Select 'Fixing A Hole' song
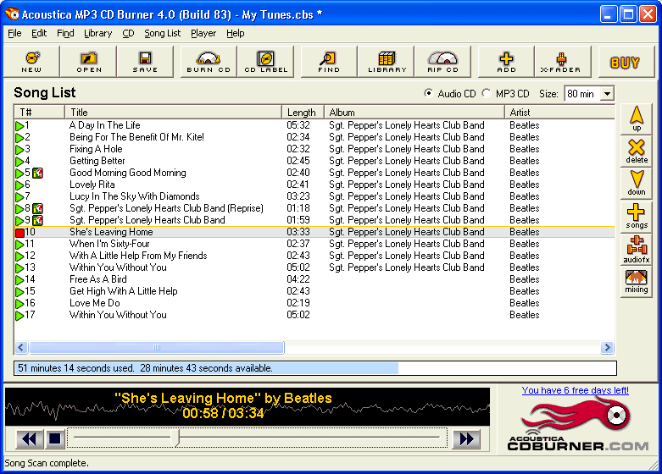662x474 pixels. (314, 149)
